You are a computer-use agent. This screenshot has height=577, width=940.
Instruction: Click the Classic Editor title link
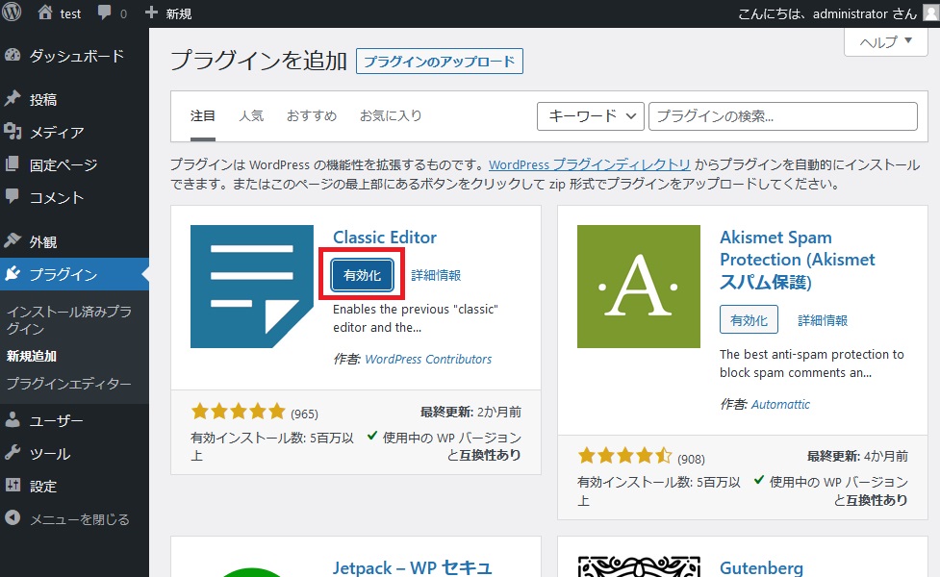pyautogui.click(x=385, y=238)
